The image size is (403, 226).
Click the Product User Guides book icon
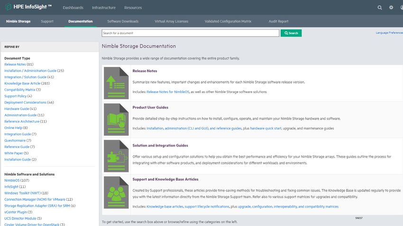click(116, 120)
